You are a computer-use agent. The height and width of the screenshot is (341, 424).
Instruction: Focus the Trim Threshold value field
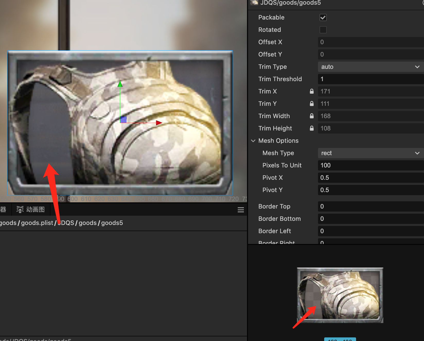[x=371, y=79]
